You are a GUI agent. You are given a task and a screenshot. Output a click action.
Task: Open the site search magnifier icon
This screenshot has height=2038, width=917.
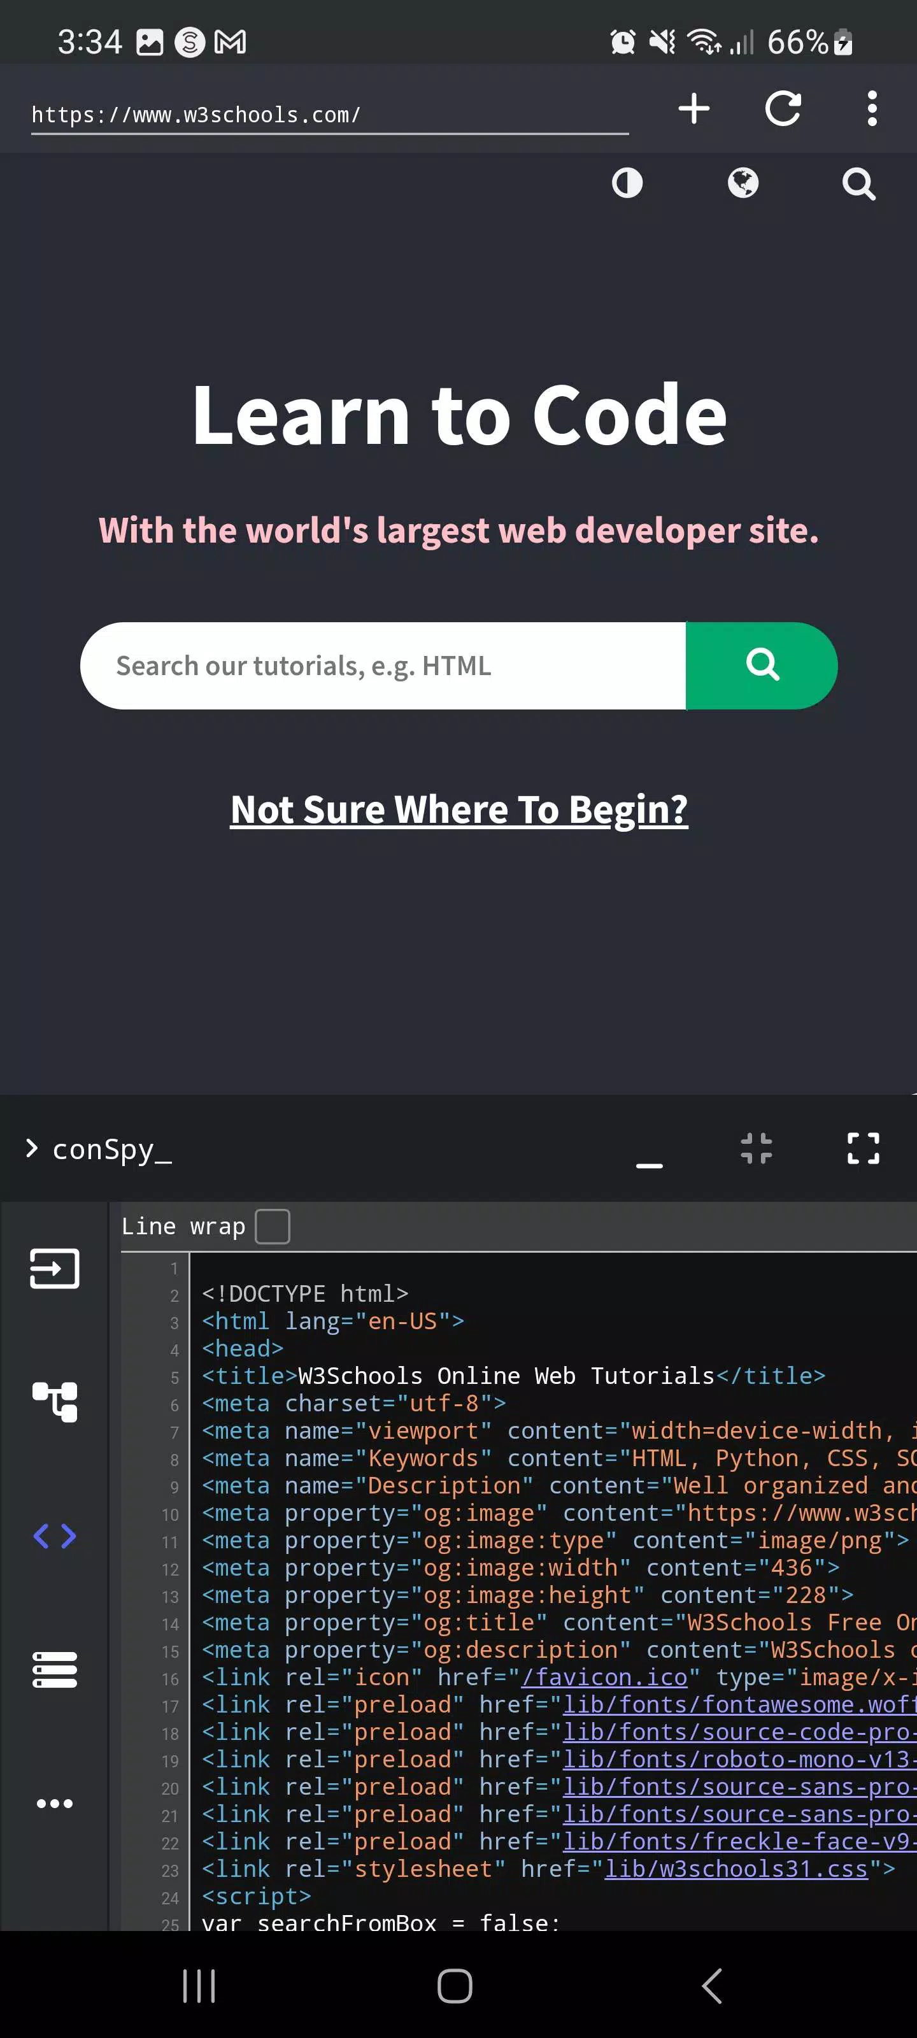[858, 183]
